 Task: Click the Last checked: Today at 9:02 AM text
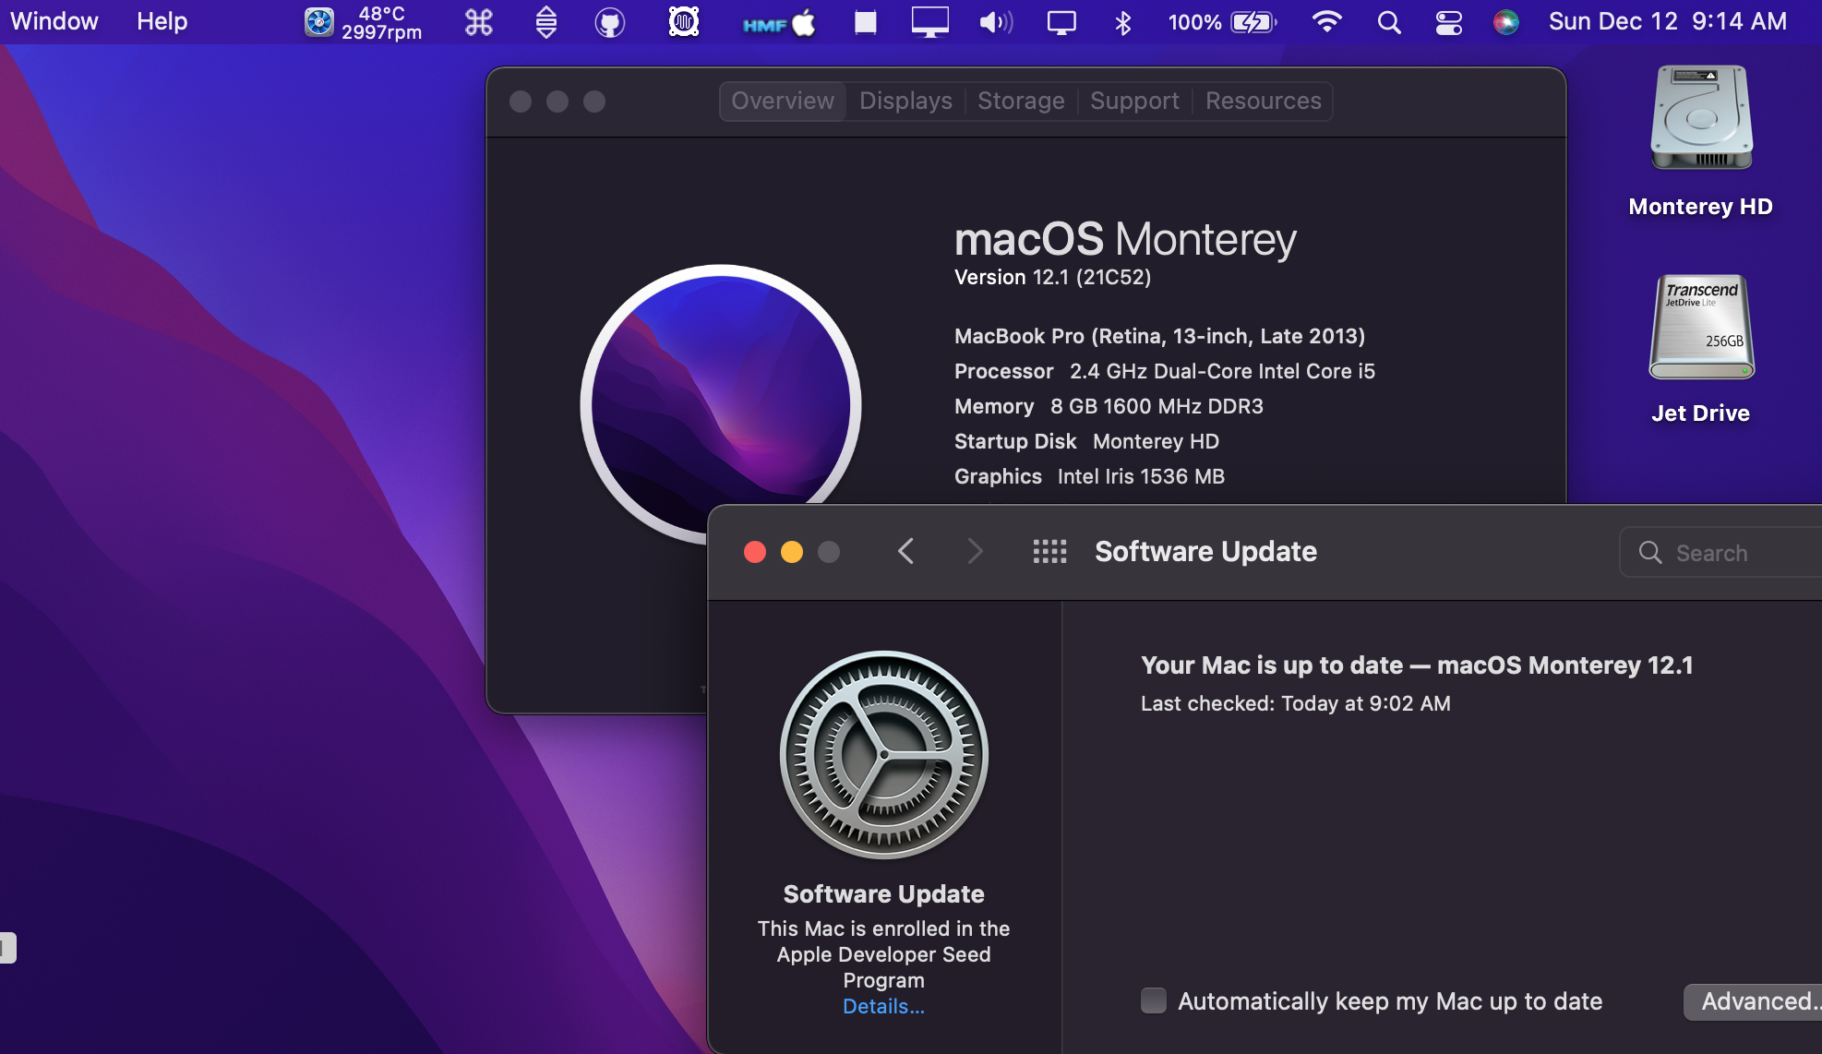coord(1295,703)
